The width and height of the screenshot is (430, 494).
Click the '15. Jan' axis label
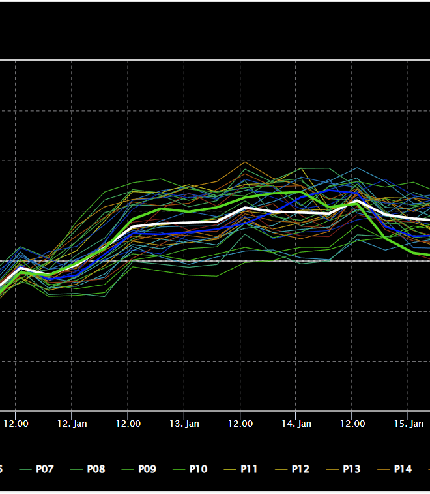point(408,424)
